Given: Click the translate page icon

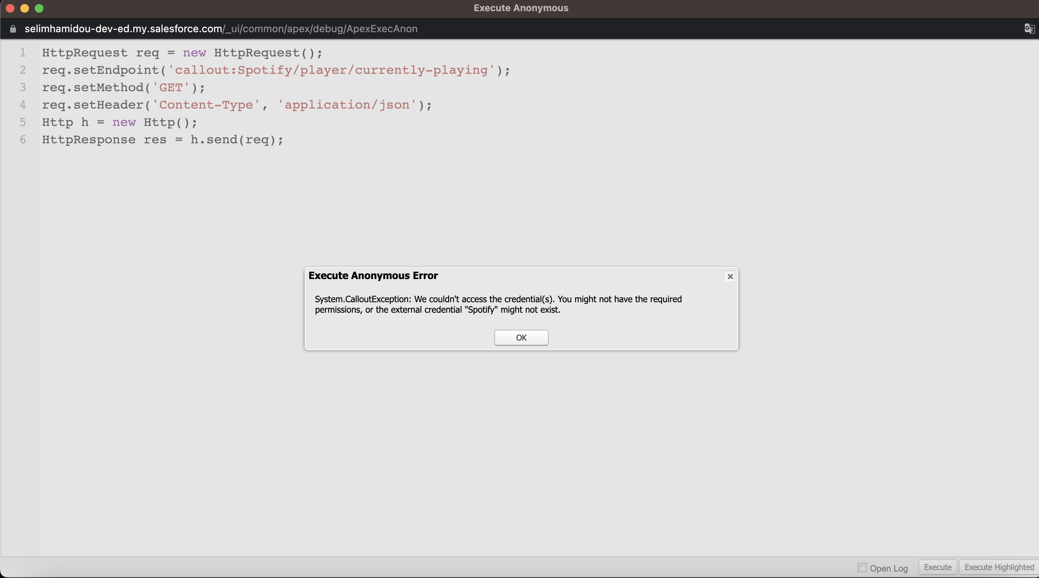Looking at the screenshot, I should coord(1029,29).
